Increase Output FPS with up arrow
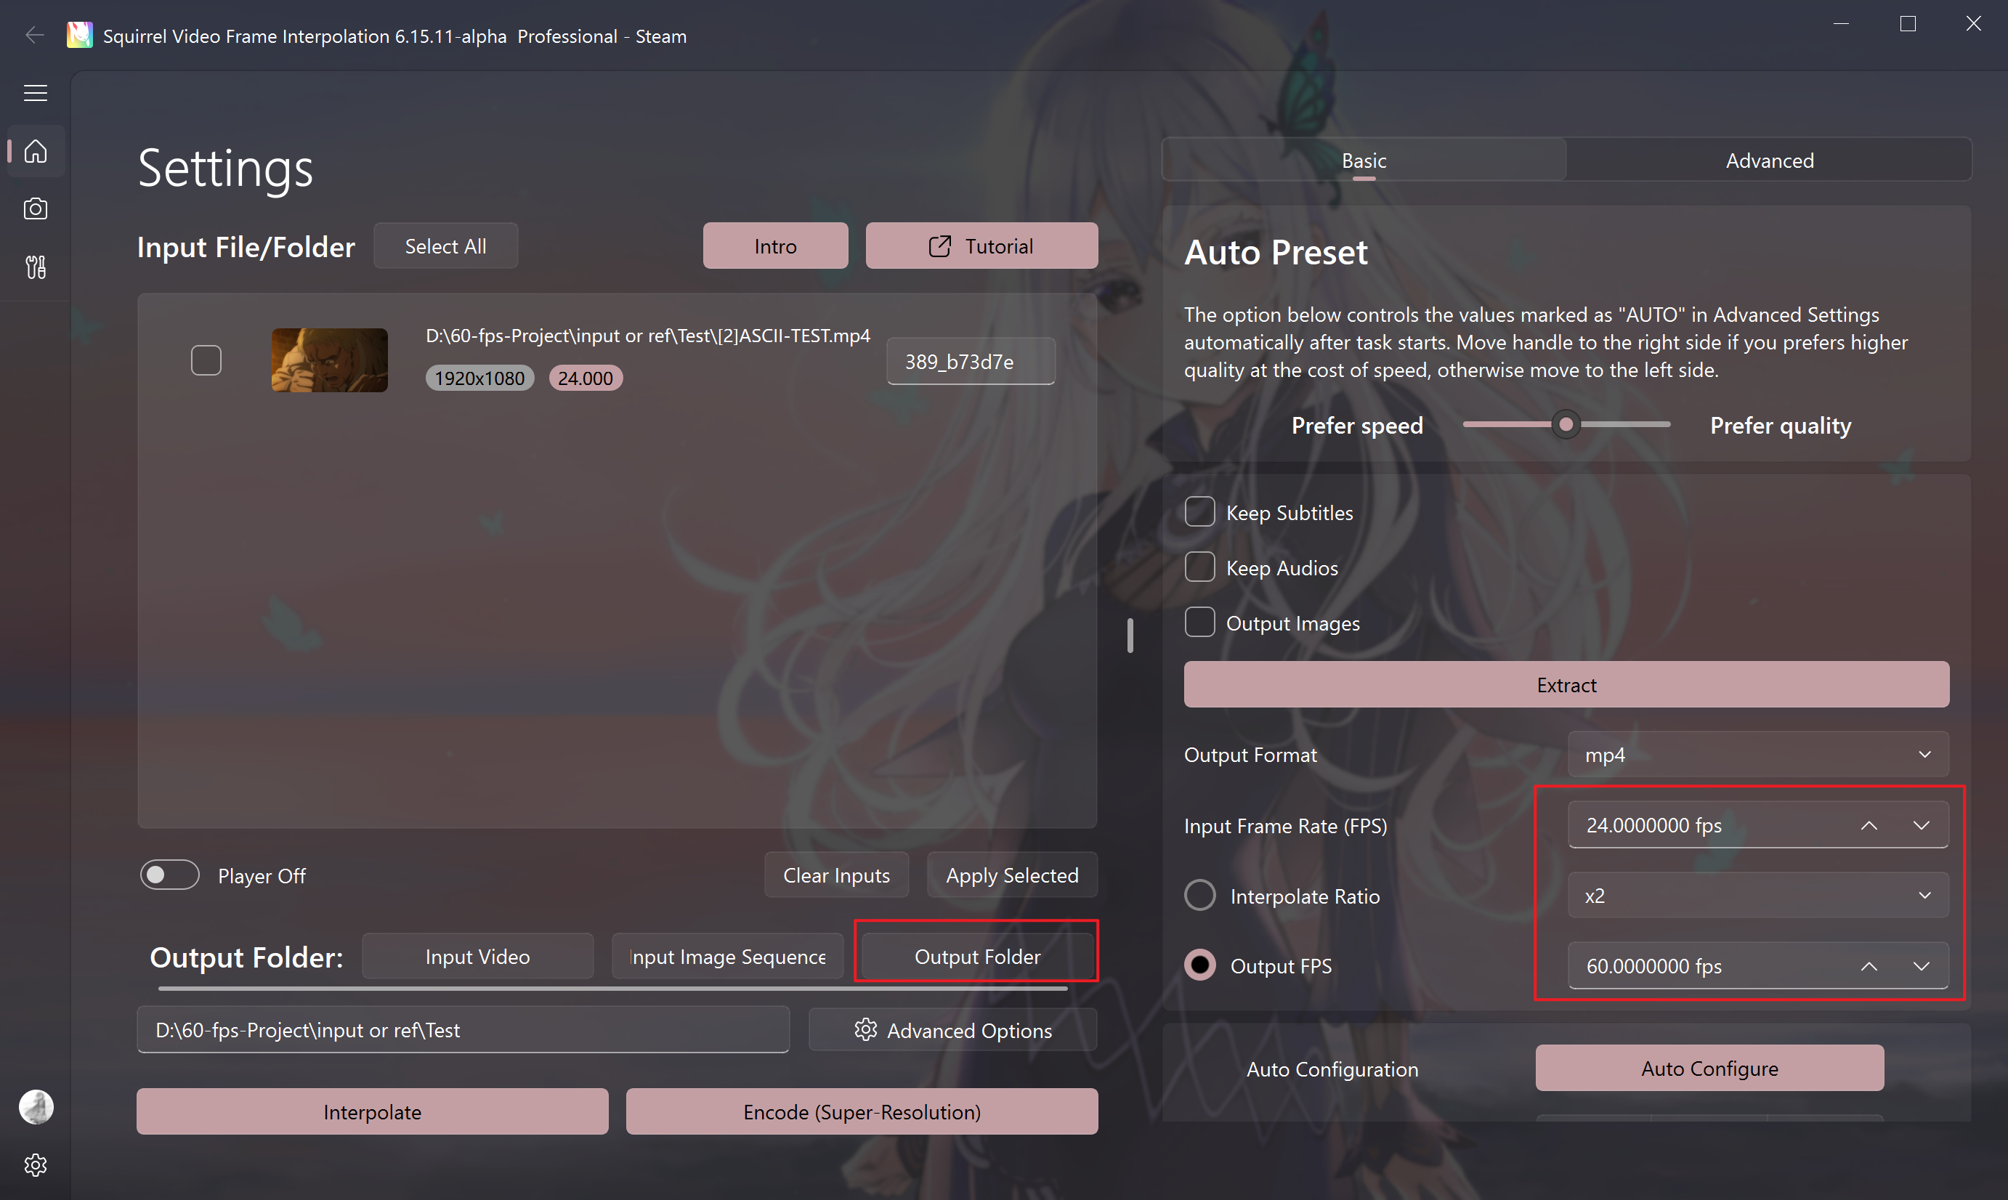Image resolution: width=2008 pixels, height=1200 pixels. (x=1869, y=966)
